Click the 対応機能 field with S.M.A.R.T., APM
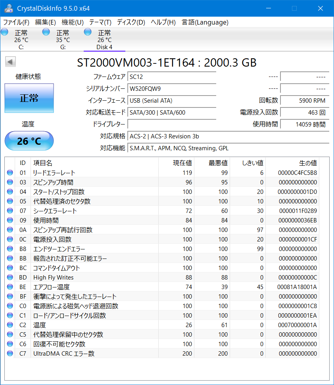Screen dimensions: 334x385 click(228, 148)
